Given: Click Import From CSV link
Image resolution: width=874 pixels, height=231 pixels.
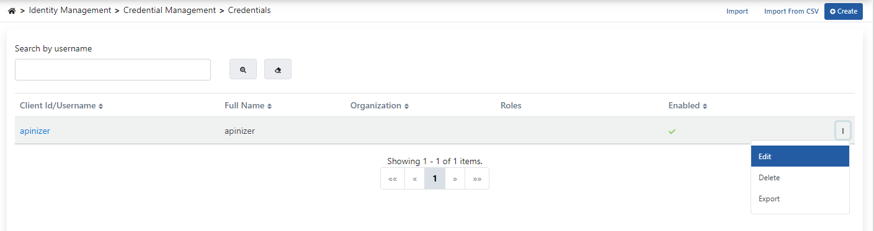Looking at the screenshot, I should (x=791, y=11).
